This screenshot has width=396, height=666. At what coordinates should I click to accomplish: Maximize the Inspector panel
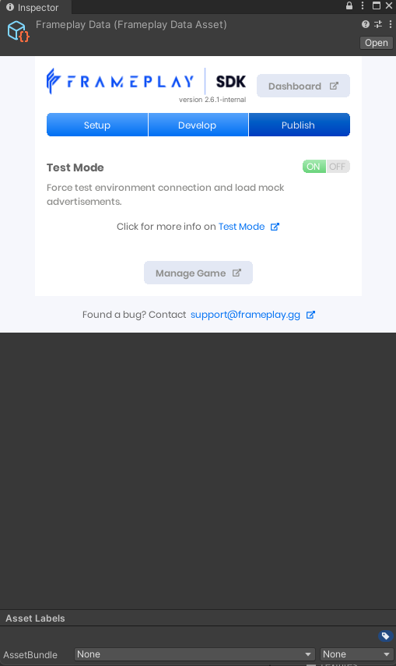377,5
